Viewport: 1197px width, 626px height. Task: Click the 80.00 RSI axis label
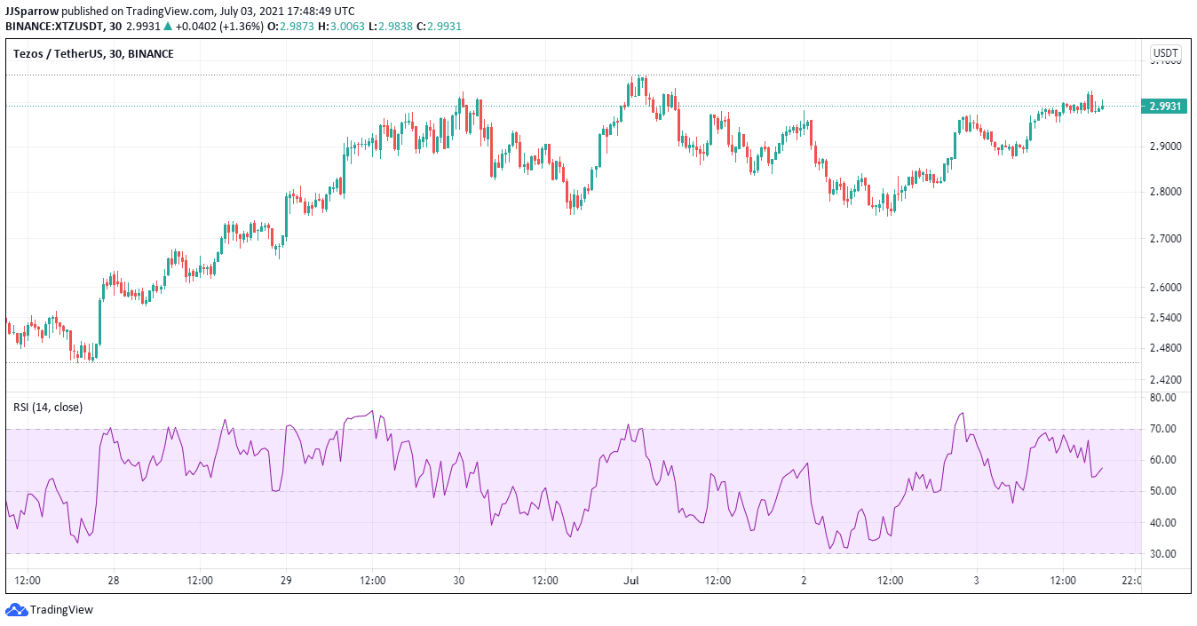[x=1162, y=398]
